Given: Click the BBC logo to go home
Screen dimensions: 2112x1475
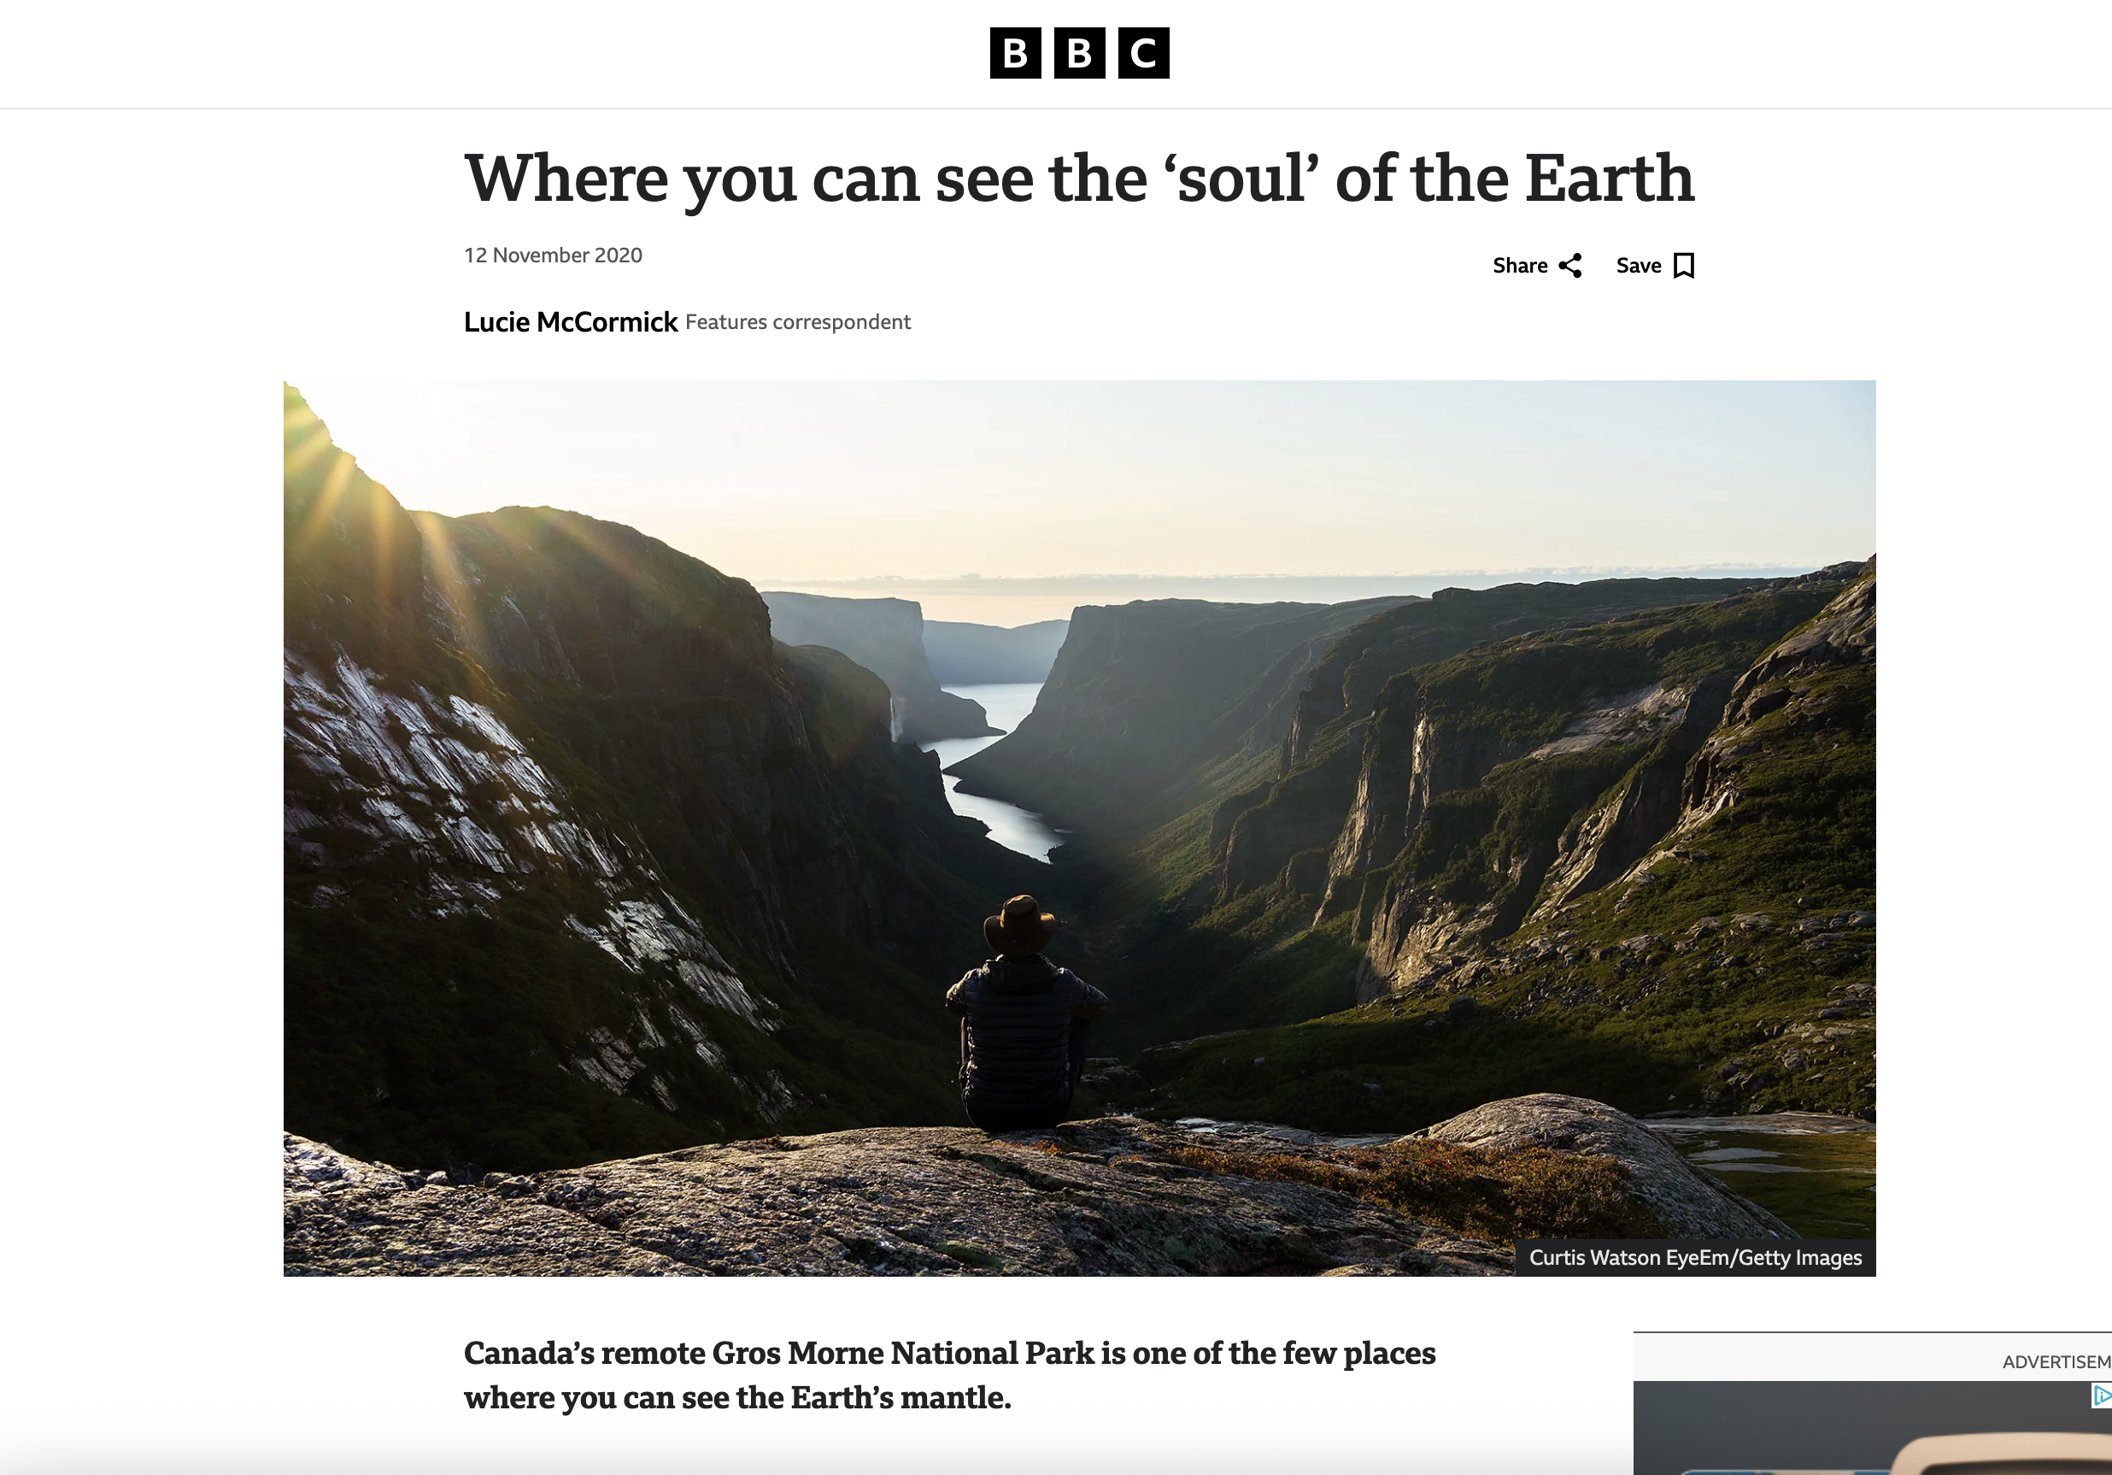Looking at the screenshot, I should click(1079, 53).
